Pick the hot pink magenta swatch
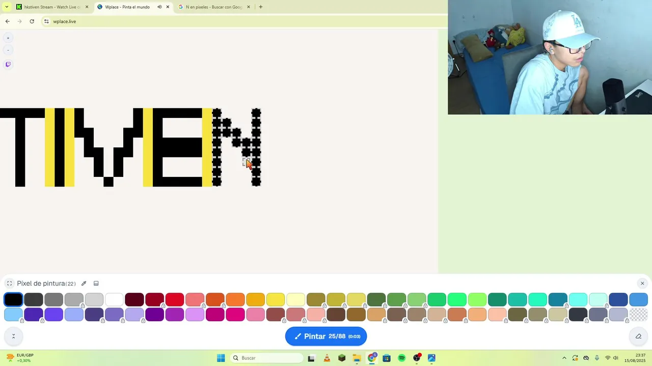This screenshot has height=366, width=652. (x=235, y=315)
